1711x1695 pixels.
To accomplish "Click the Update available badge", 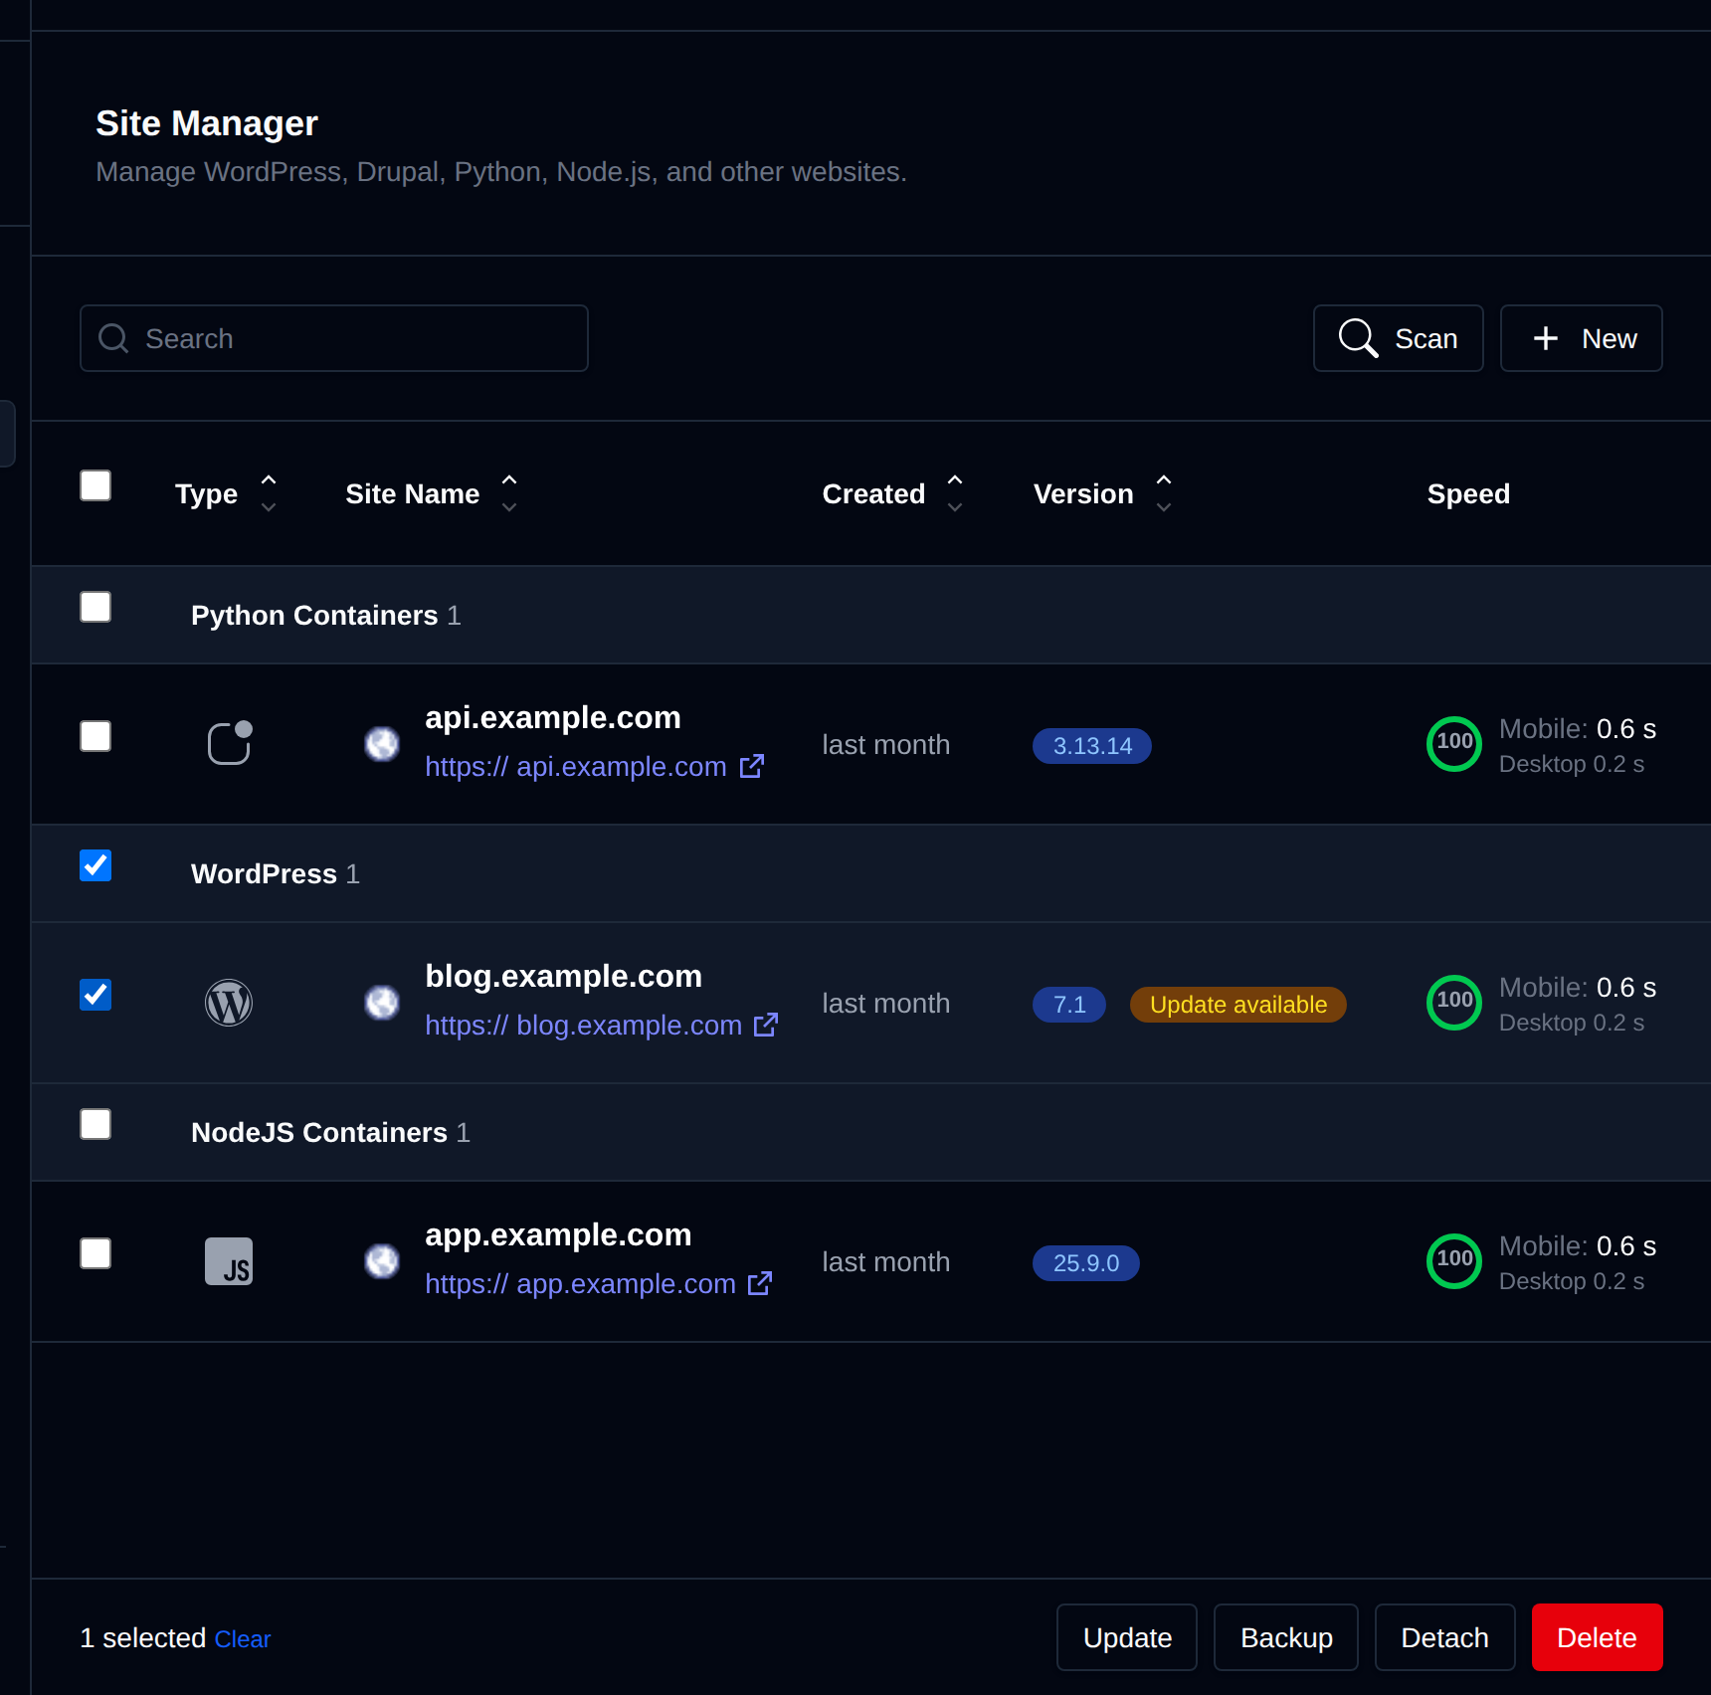I will 1238,1005.
